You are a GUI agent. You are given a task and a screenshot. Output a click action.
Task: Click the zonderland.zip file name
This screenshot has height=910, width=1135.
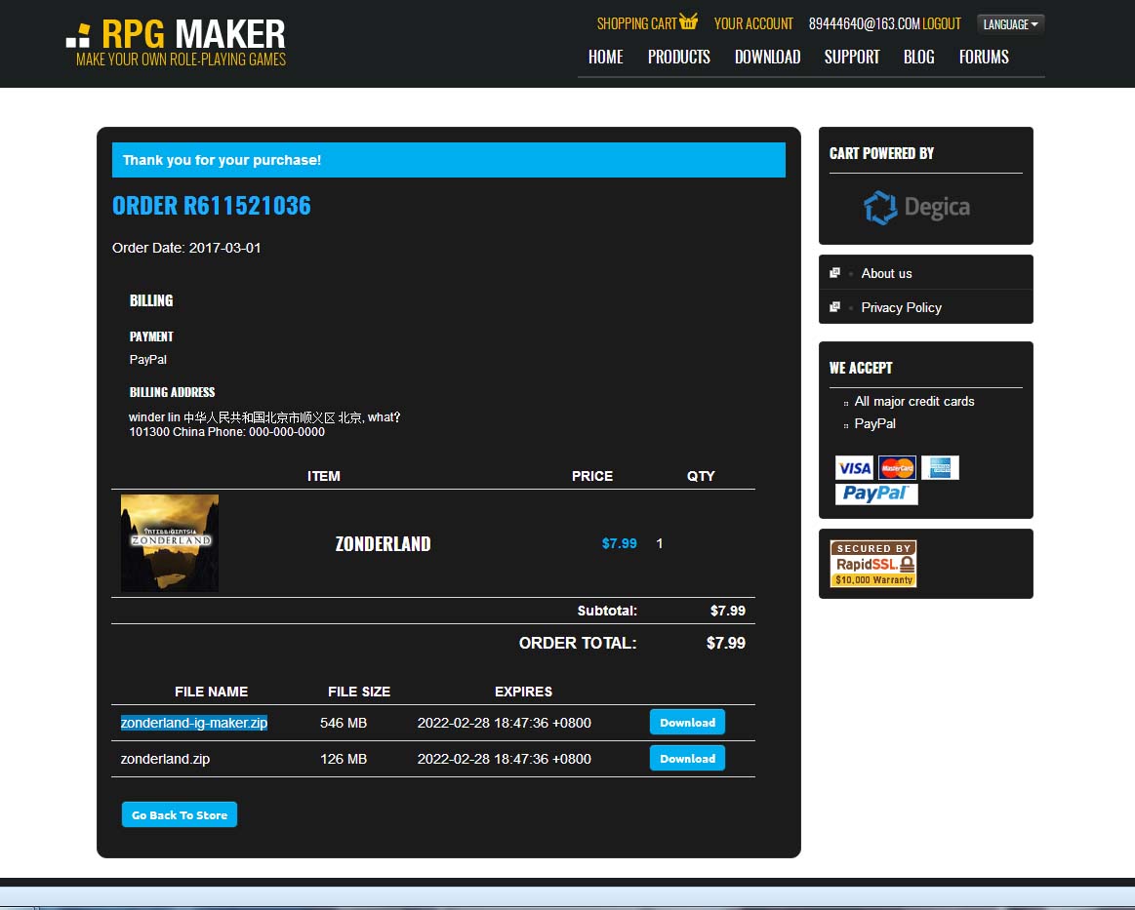point(165,759)
